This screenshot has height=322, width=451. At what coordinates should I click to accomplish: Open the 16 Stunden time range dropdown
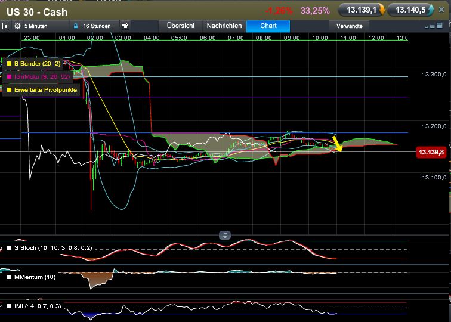pos(95,26)
